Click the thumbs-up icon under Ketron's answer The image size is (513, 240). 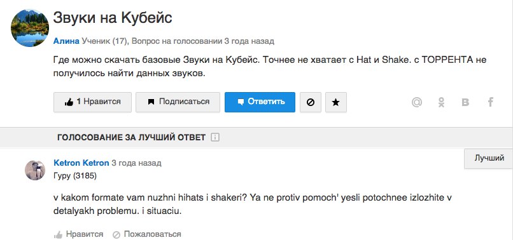(x=58, y=234)
